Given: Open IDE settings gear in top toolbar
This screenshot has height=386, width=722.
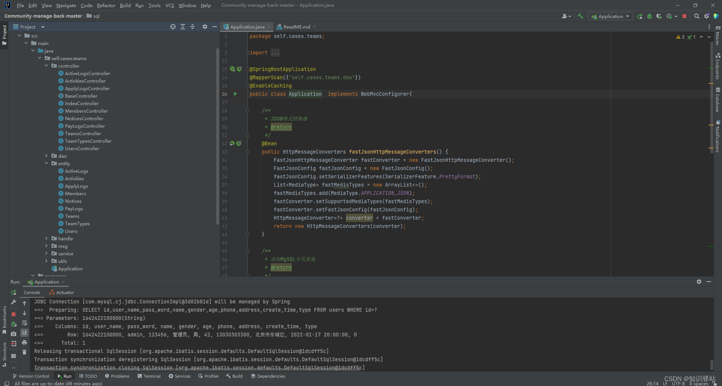Looking at the screenshot, I should (707, 16).
